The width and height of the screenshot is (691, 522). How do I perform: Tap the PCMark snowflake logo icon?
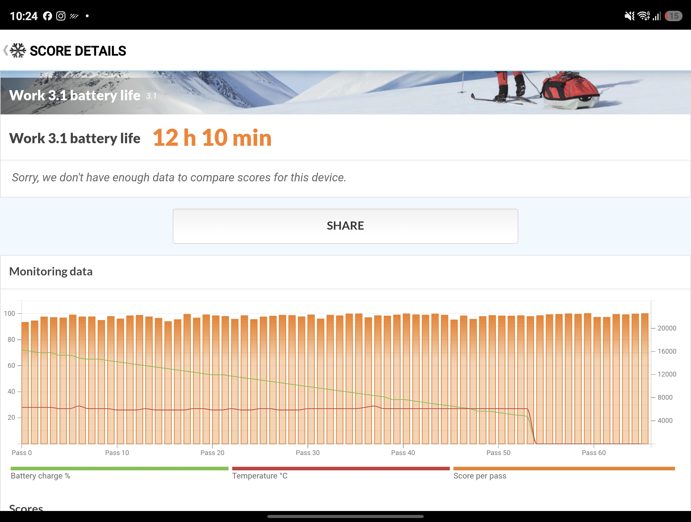coord(18,50)
